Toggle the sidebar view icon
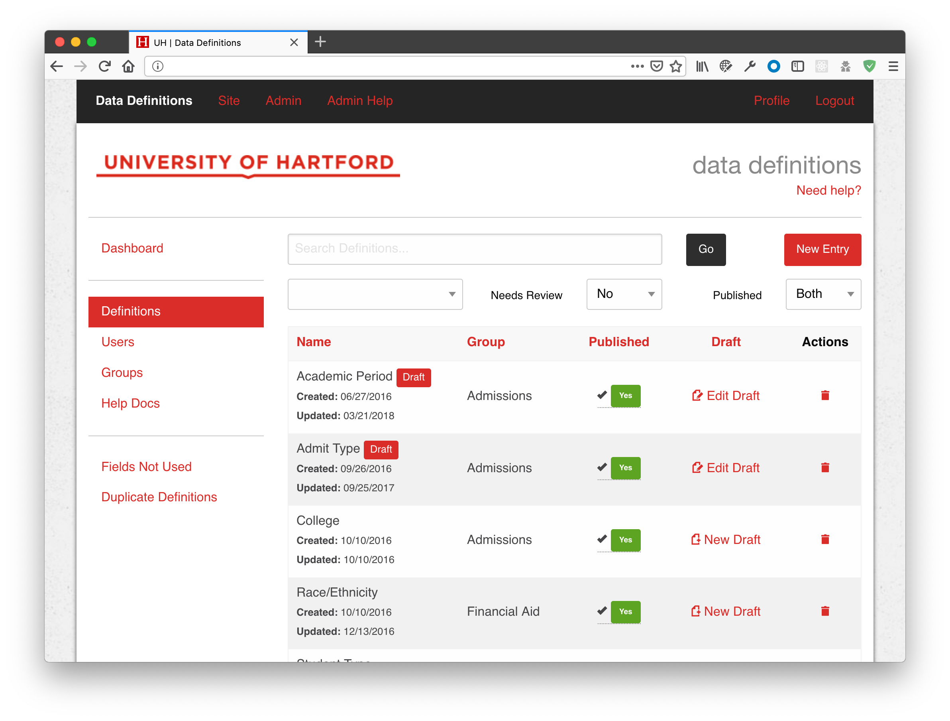This screenshot has width=950, height=721. (797, 66)
